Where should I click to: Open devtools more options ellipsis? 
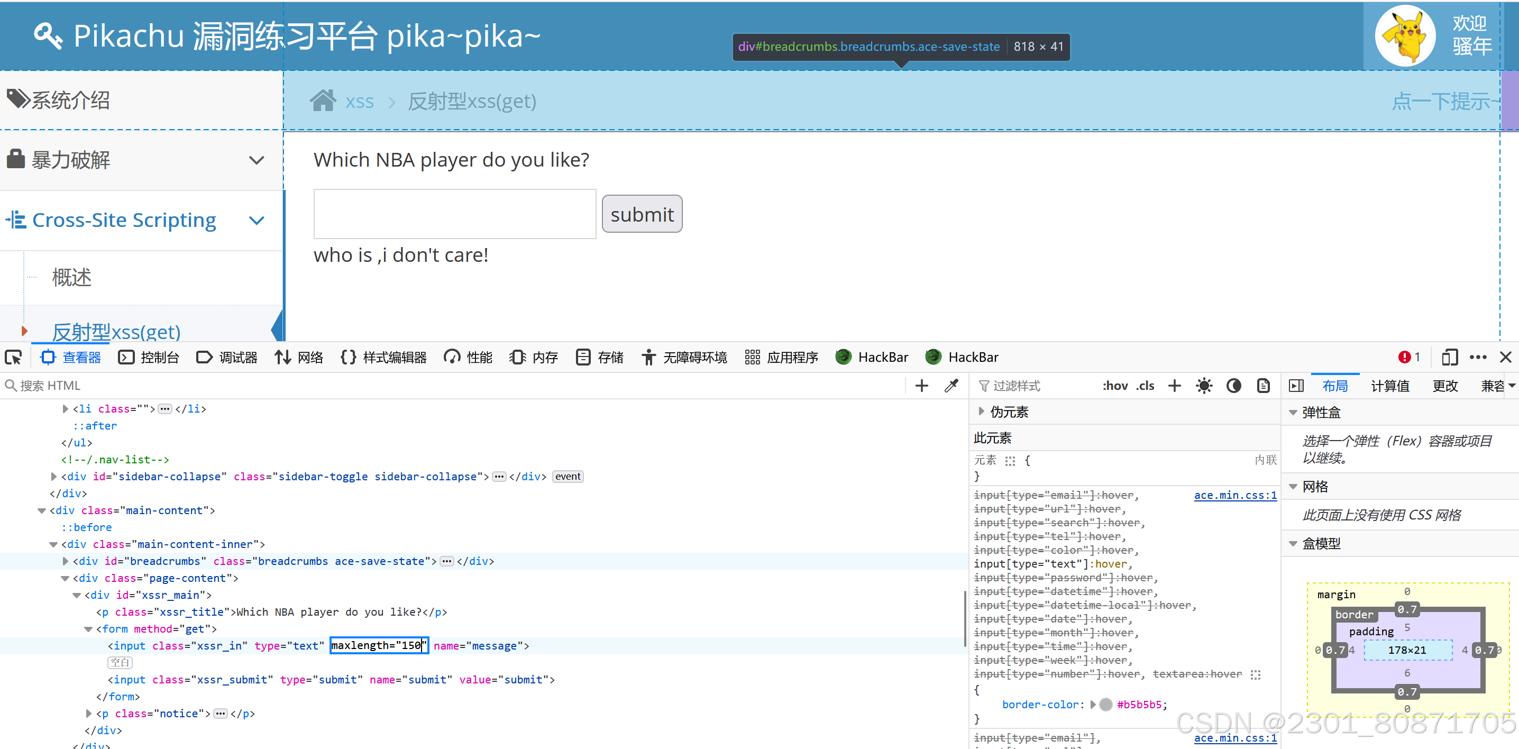pyautogui.click(x=1478, y=358)
